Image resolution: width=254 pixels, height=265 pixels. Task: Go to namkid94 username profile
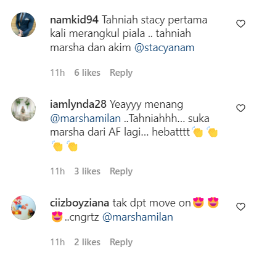(74, 20)
